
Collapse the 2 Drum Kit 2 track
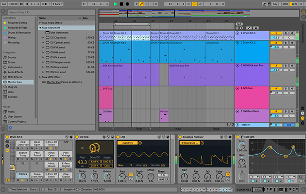tap(238, 43)
